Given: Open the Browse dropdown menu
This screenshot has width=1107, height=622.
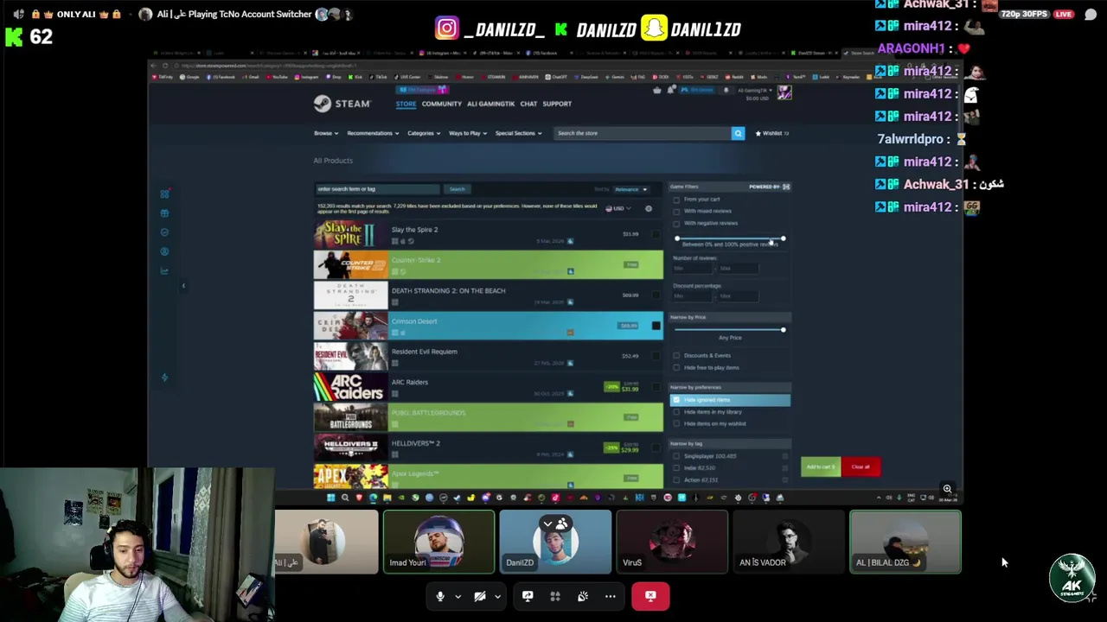Looking at the screenshot, I should pyautogui.click(x=325, y=133).
